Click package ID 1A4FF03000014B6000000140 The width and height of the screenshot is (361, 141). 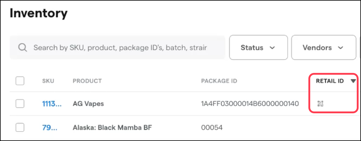click(x=250, y=104)
